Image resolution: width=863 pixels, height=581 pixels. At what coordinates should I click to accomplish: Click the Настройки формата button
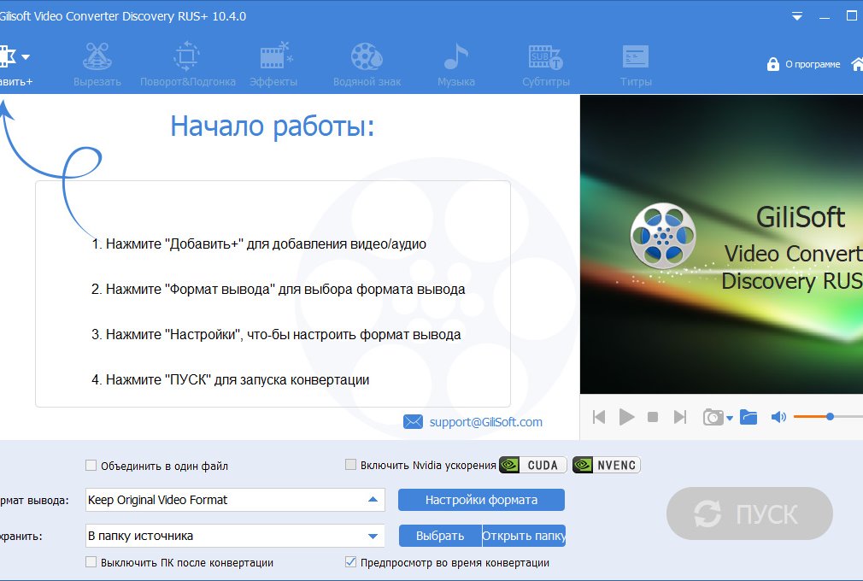[x=482, y=500]
